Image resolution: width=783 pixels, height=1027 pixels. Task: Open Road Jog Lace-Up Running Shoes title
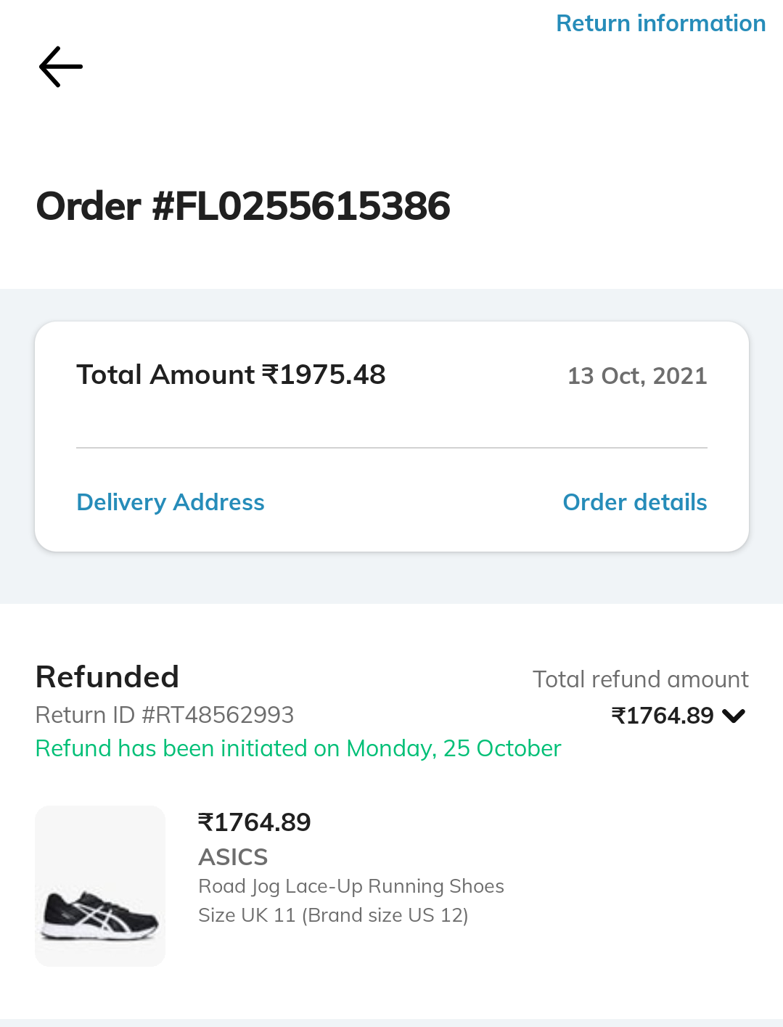351,886
